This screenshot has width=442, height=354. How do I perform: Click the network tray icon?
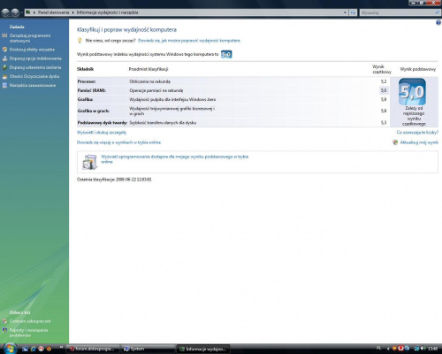pyautogui.click(x=416, y=349)
